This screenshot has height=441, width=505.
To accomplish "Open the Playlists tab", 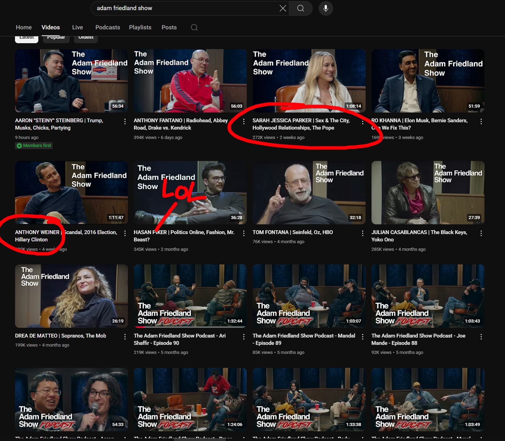I will 140,27.
